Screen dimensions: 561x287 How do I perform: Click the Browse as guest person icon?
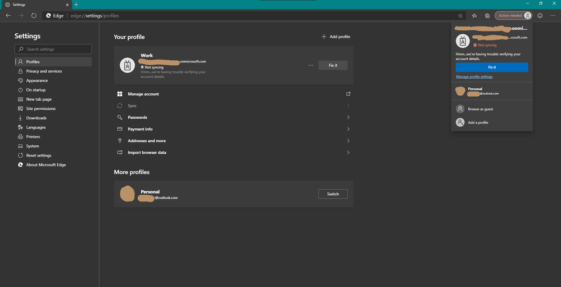[460, 109]
